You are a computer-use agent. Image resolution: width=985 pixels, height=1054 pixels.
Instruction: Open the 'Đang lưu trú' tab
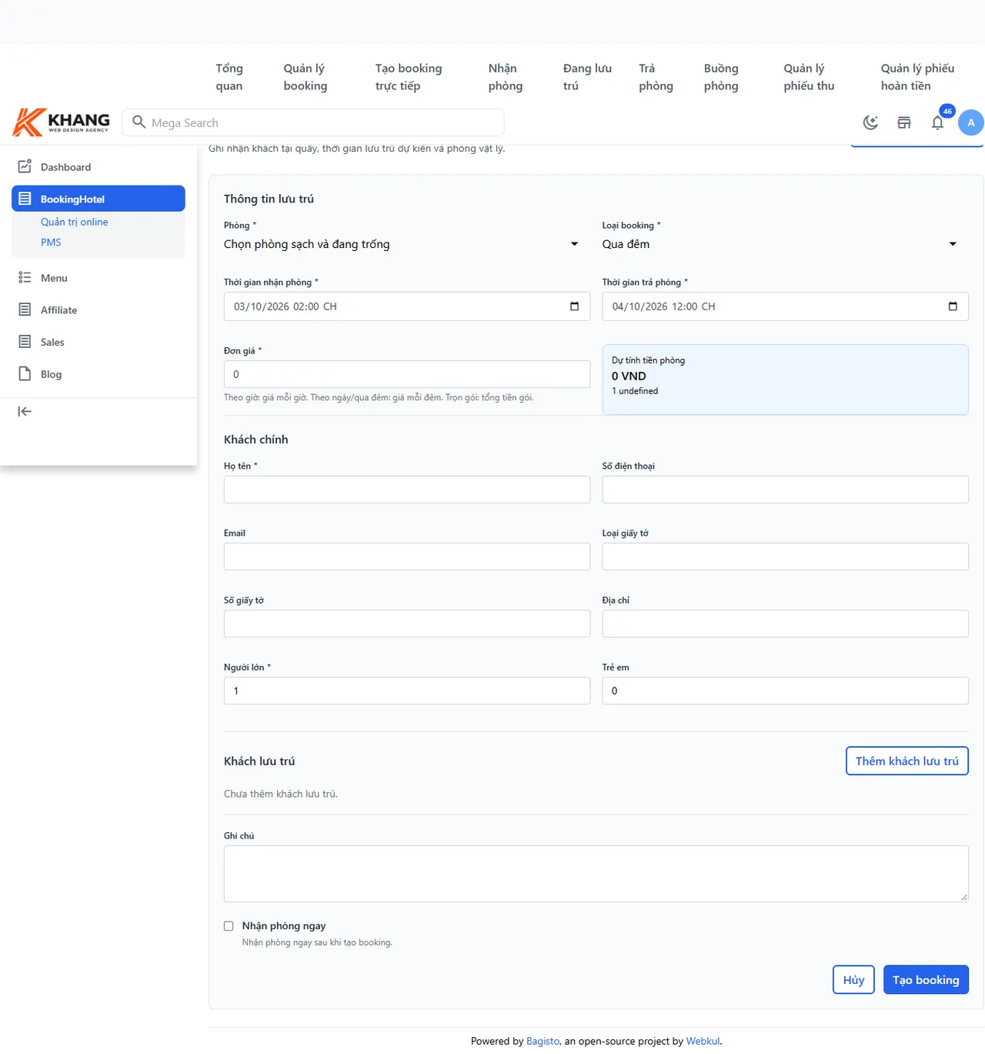[x=587, y=77]
